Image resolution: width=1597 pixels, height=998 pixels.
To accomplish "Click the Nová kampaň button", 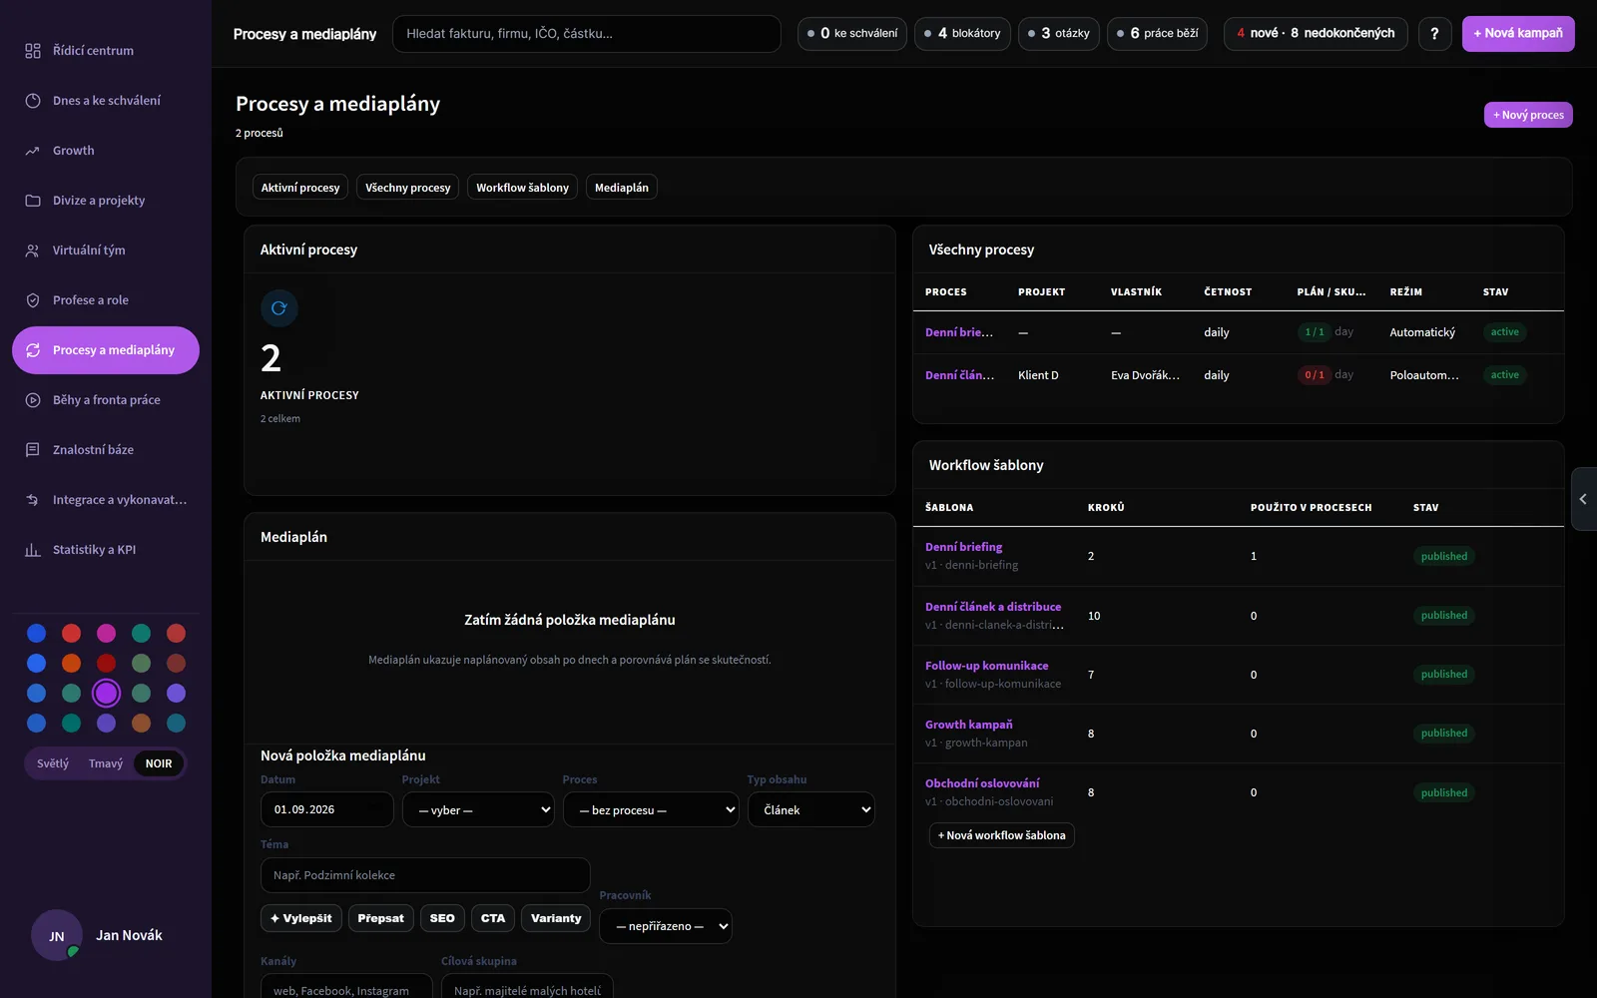I will (x=1518, y=34).
